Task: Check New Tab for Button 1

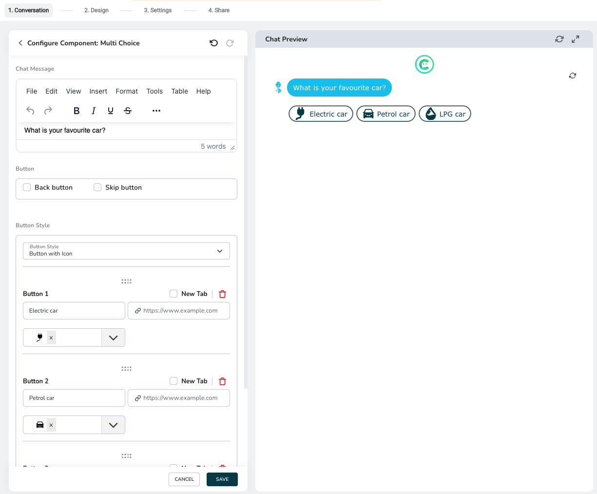Action: click(x=173, y=294)
